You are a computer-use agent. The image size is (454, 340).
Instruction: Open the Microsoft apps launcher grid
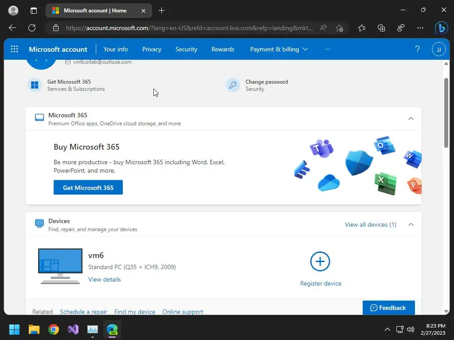tap(15, 49)
